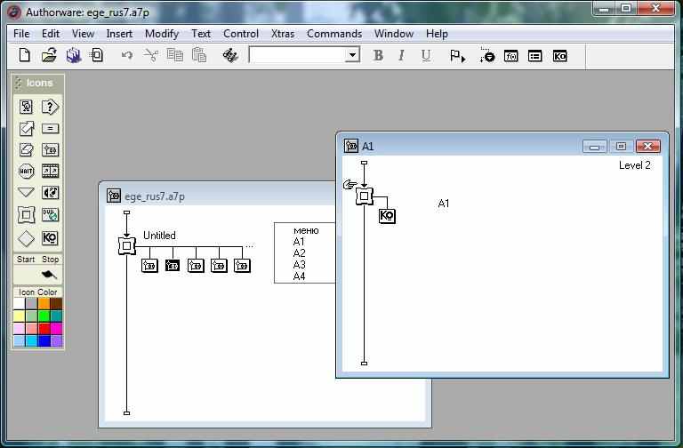Image resolution: width=683 pixels, height=448 pixels.
Task: Select the Sound icon in palette
Action: pos(50,192)
